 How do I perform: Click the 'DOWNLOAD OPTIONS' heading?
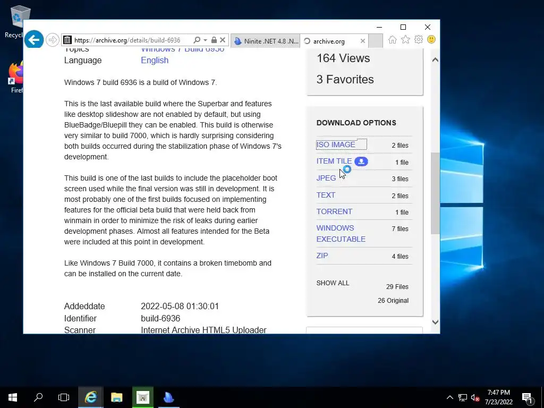[356, 123]
